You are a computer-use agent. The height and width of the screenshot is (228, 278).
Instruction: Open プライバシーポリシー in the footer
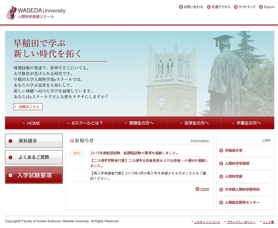(241, 222)
